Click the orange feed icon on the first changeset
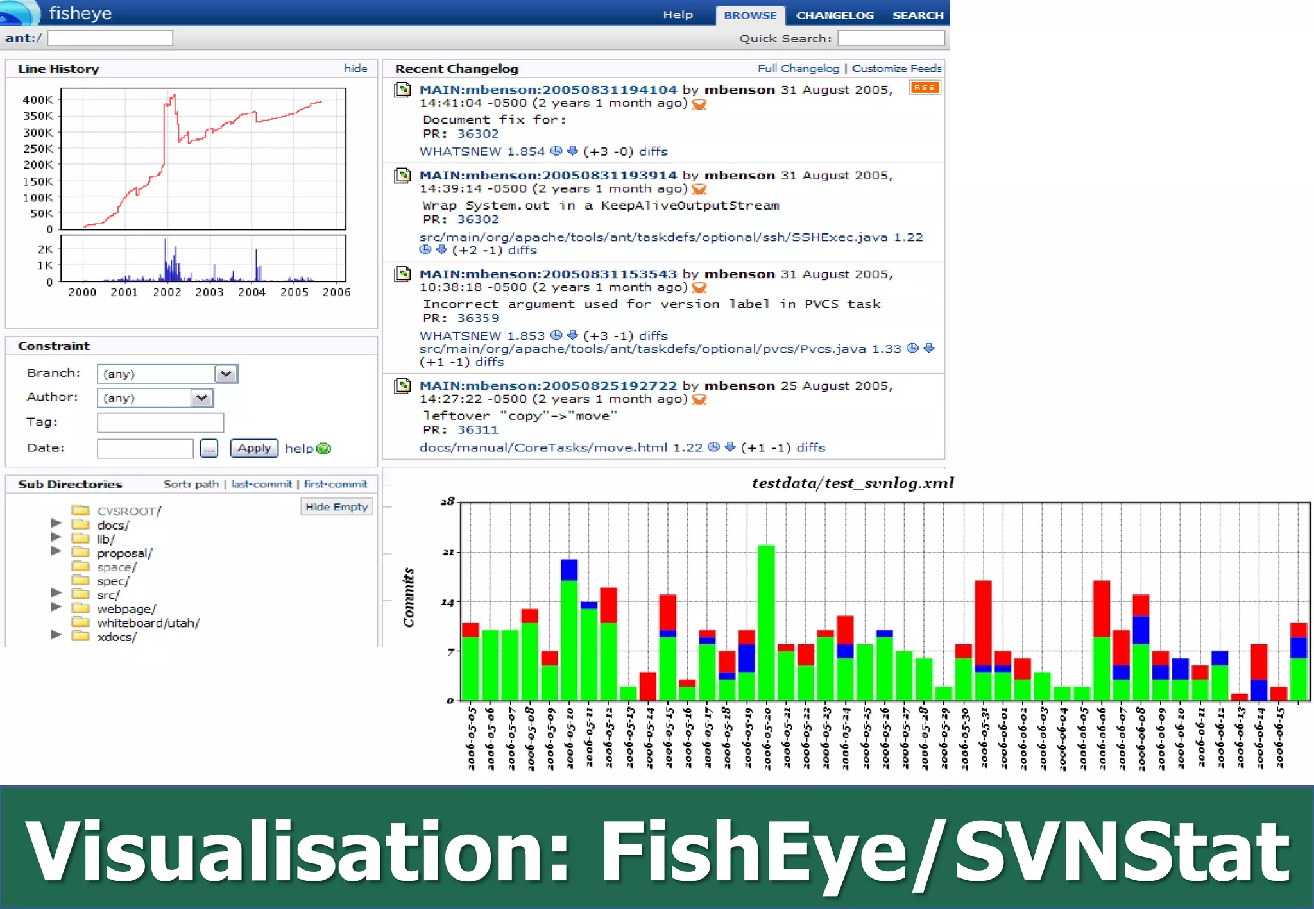The image size is (1314, 909). (x=699, y=104)
